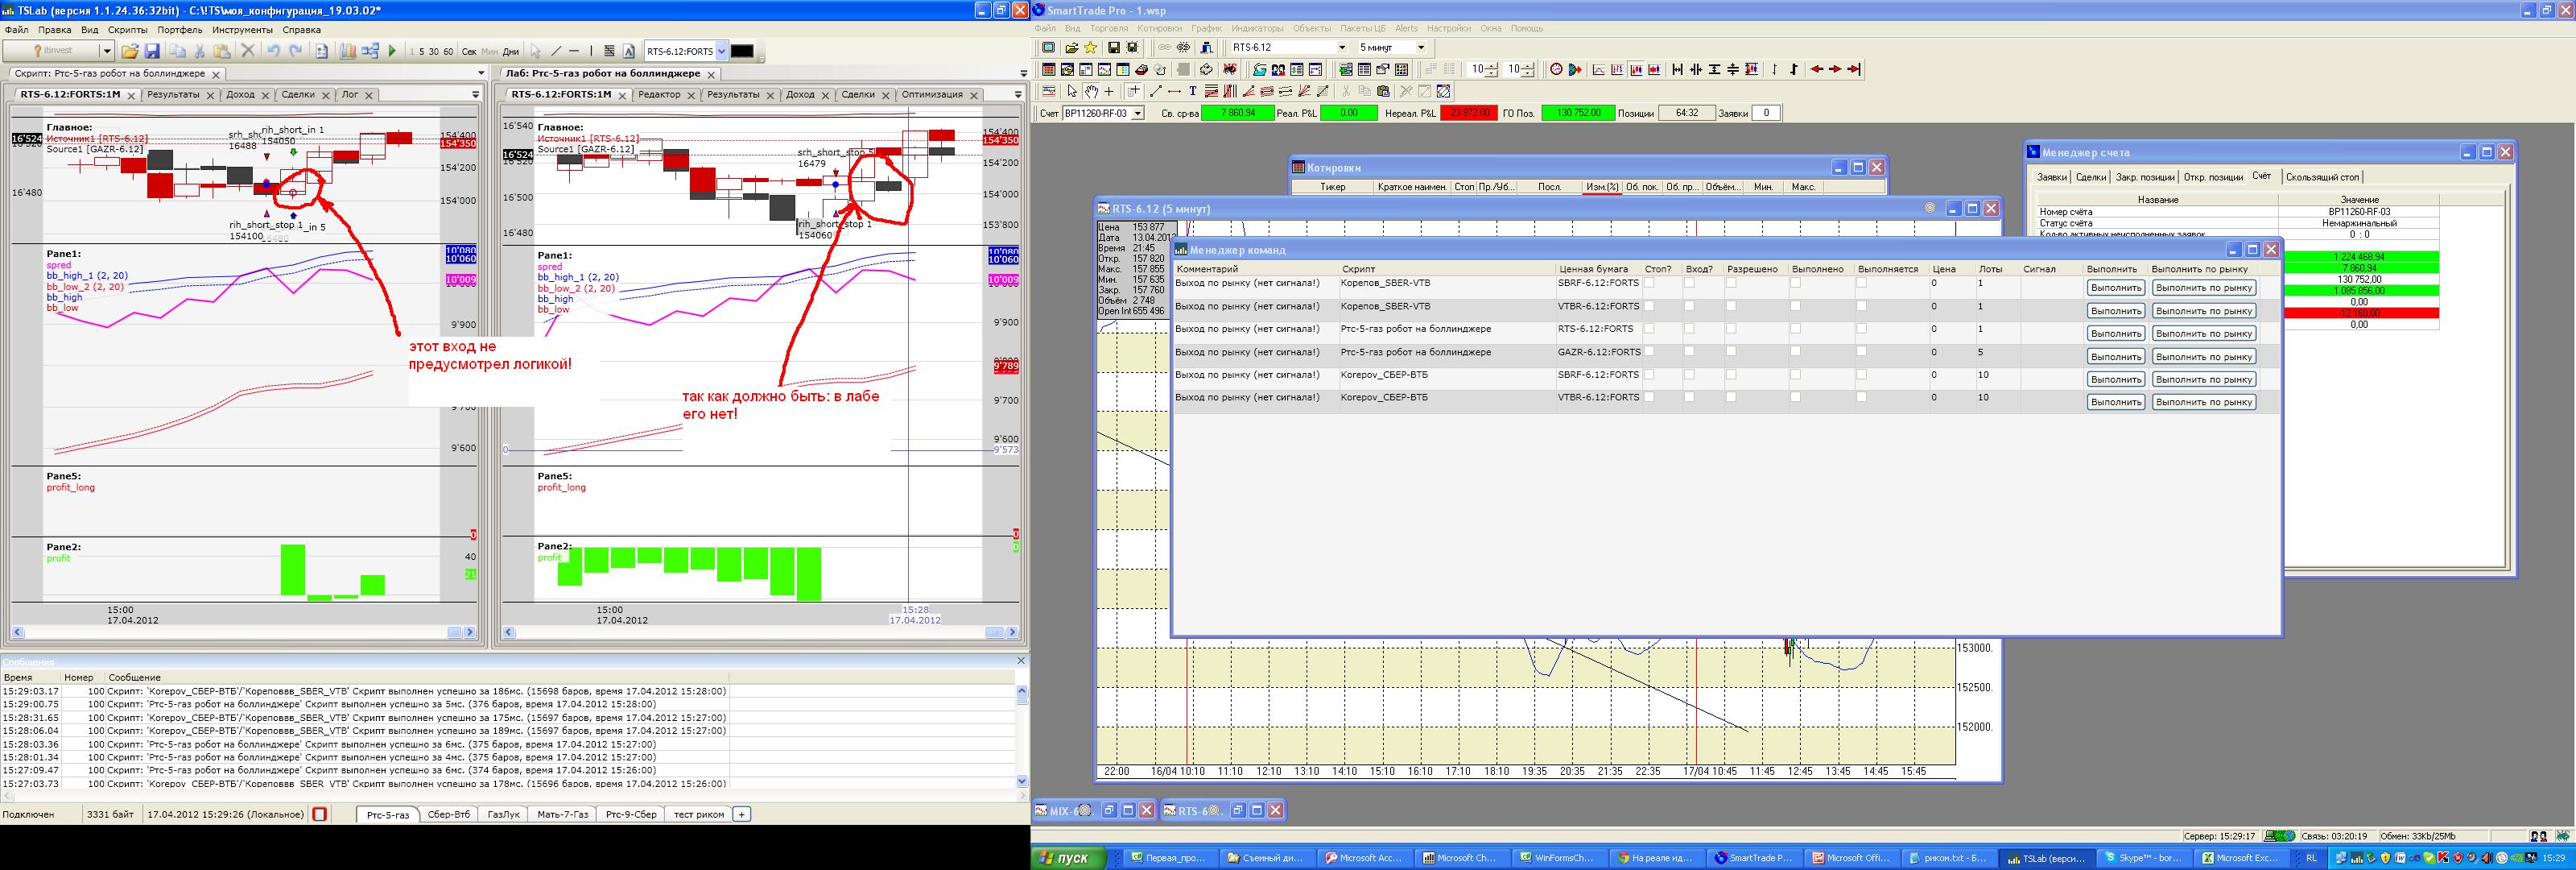Save configuration via floppy disk icon

point(152,51)
